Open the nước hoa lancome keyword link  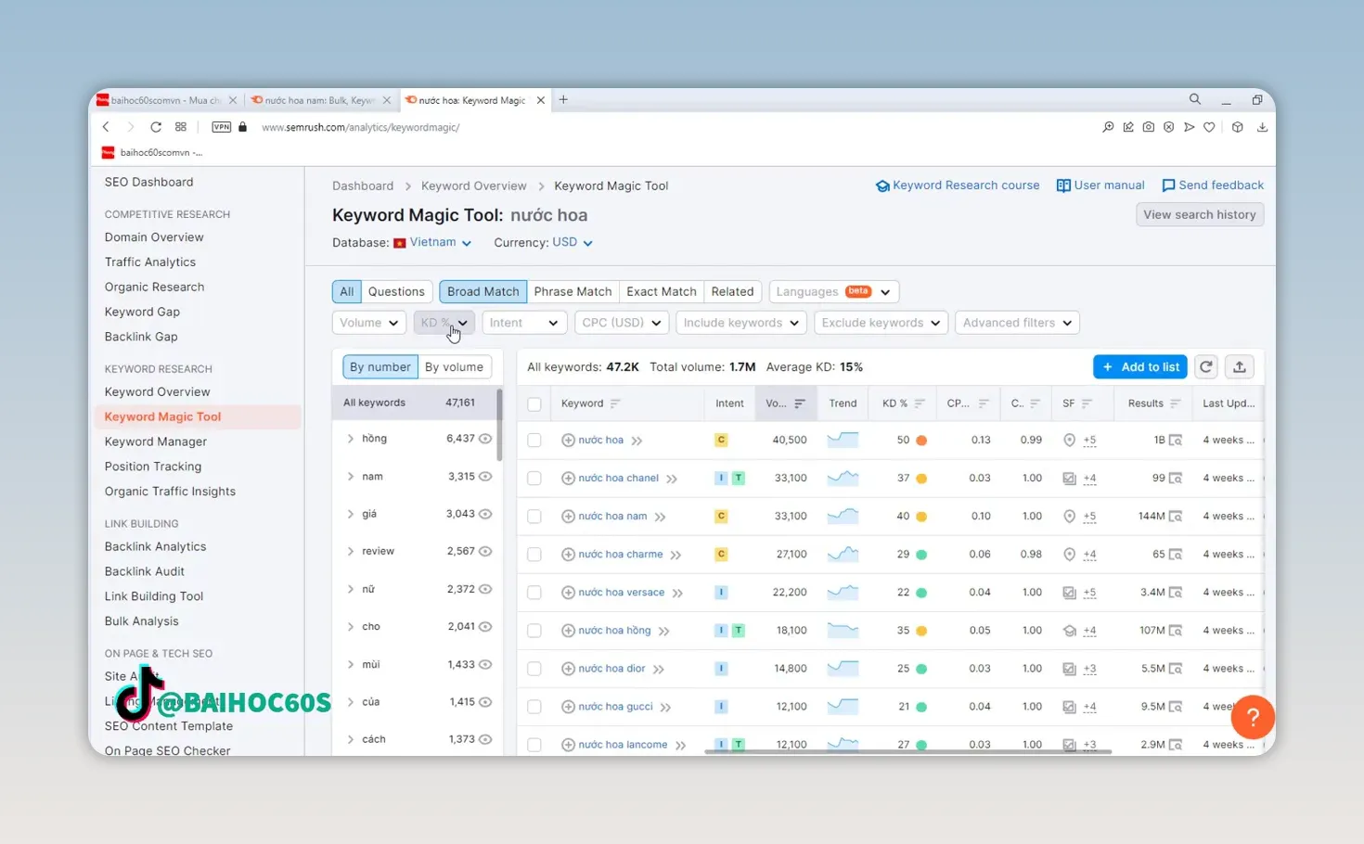click(623, 744)
